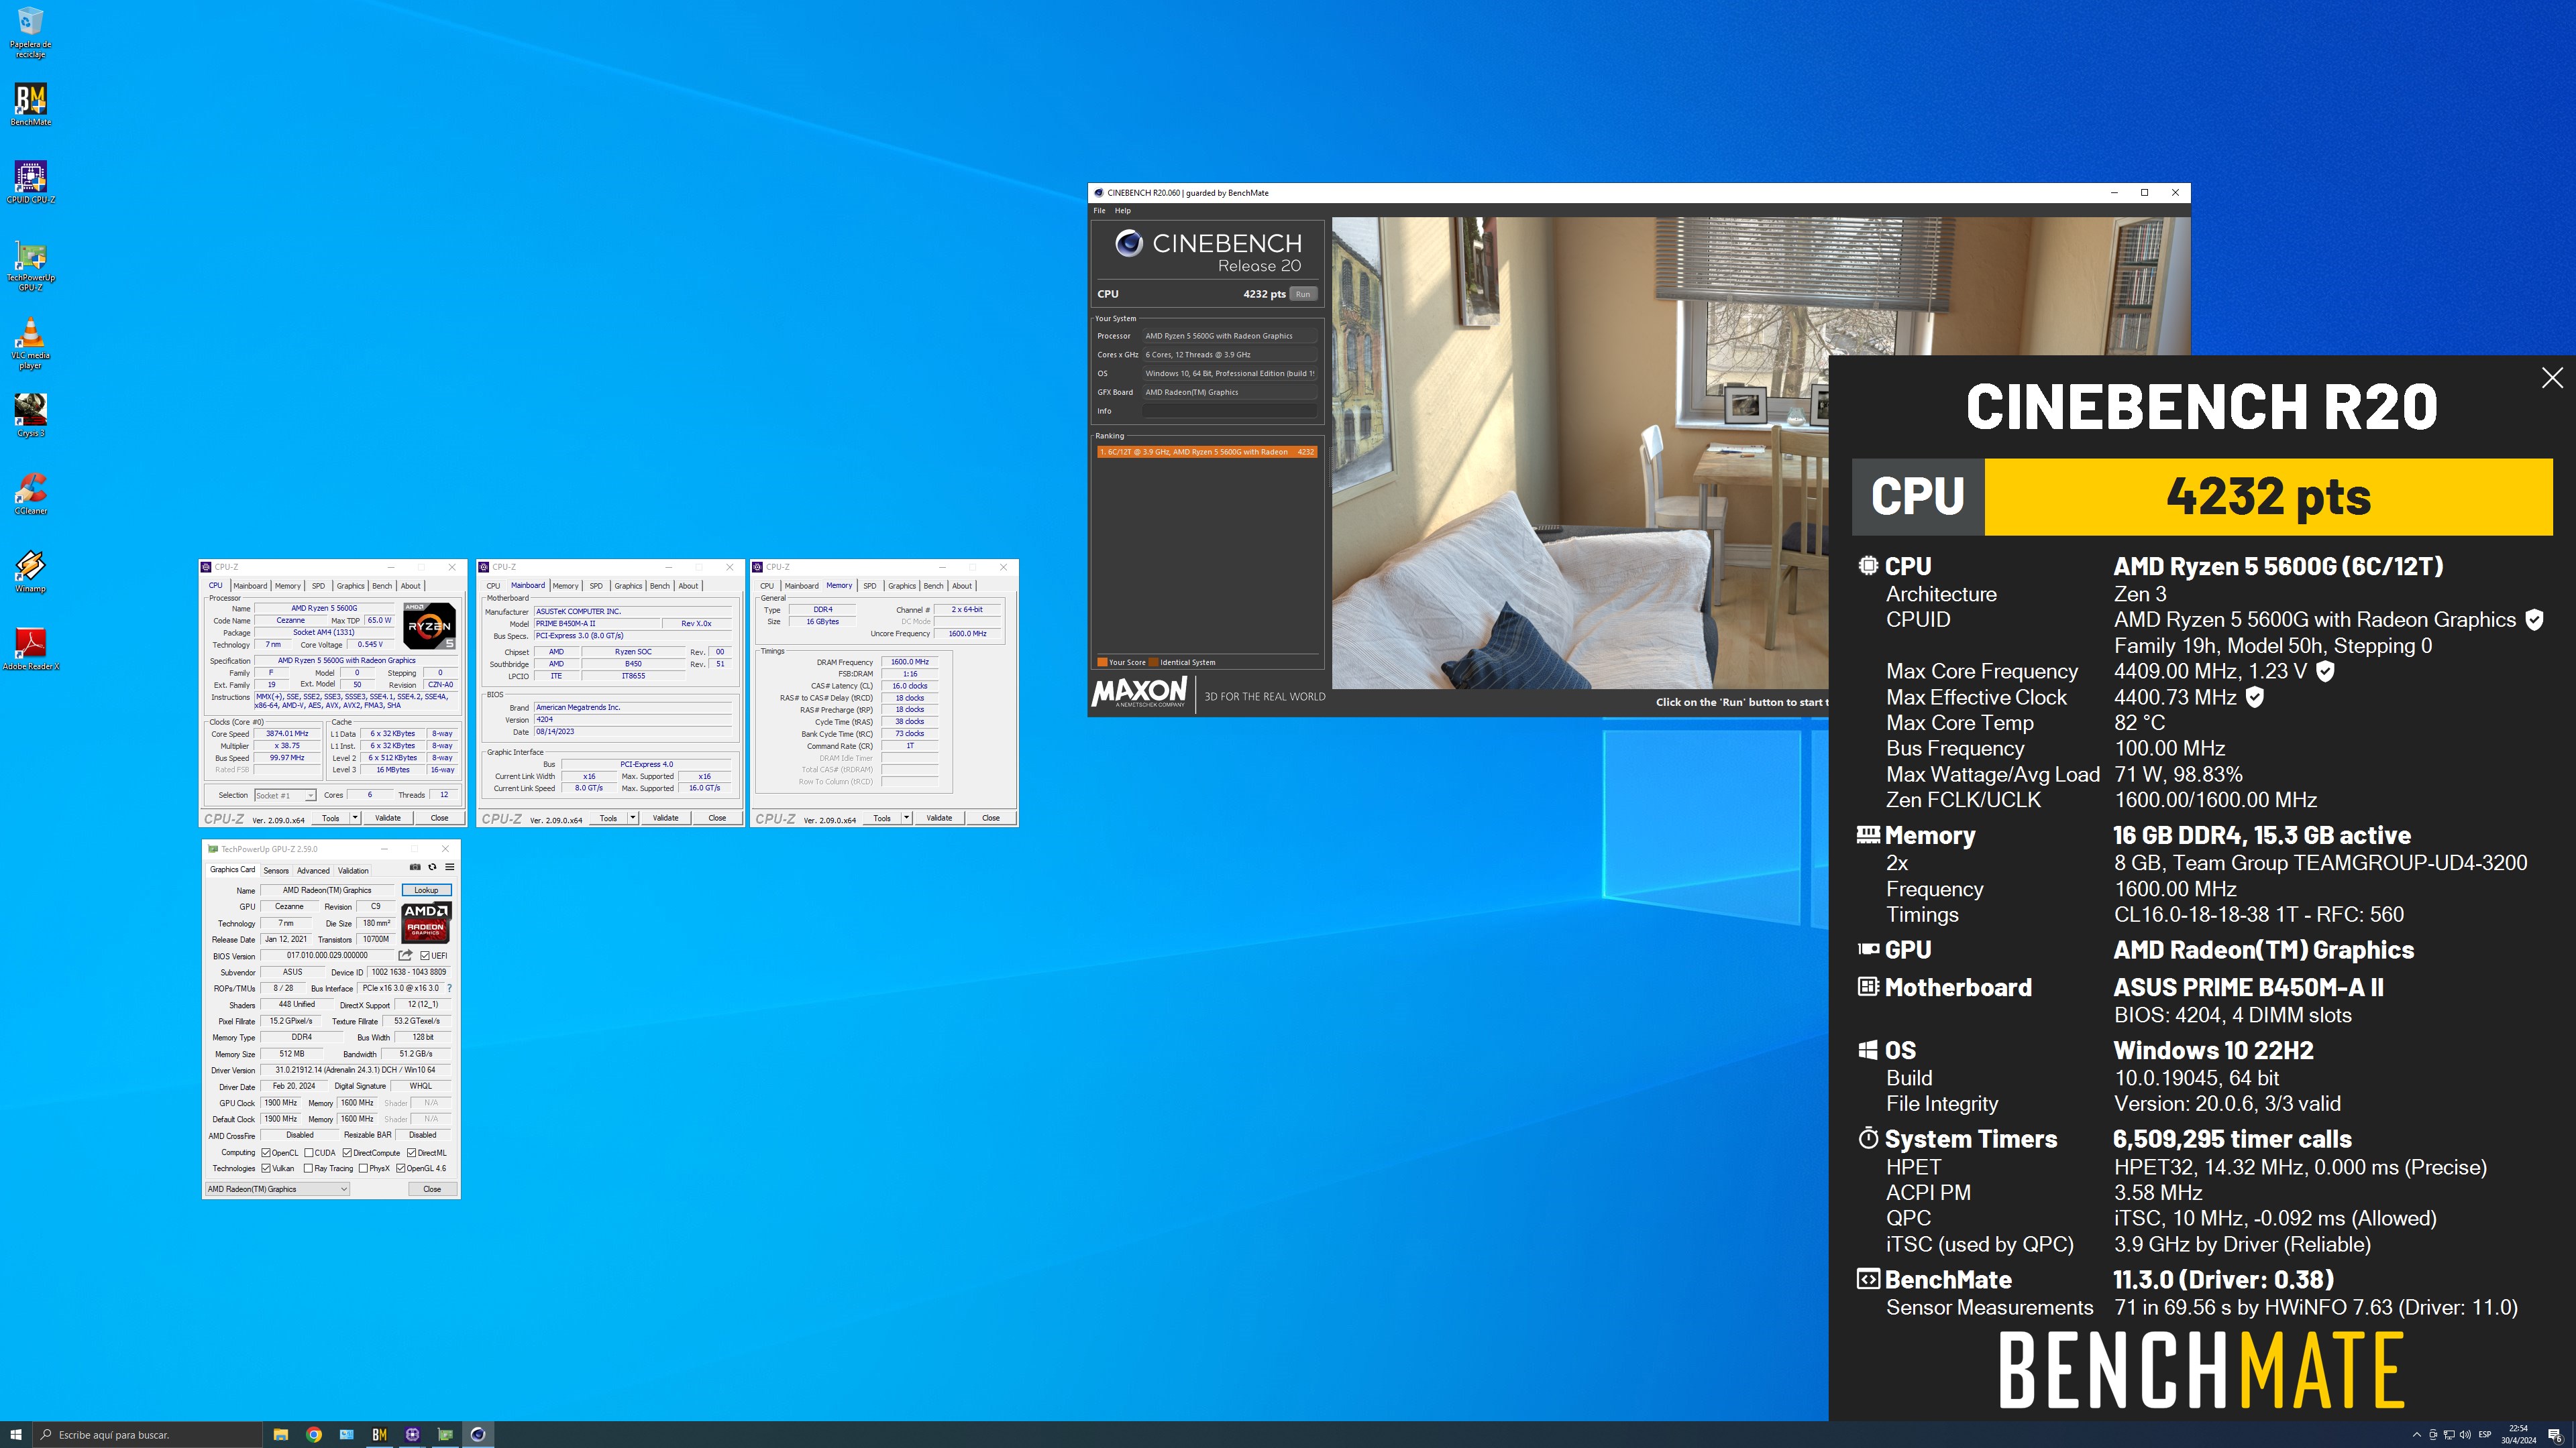Screen dimensions: 2576x1448
Task: Open the Validation tab in GPU-Z
Action: pos(353,870)
